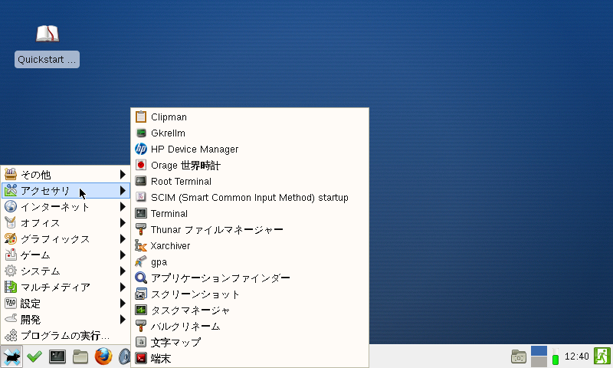
Task: Click the Xfce start menu mouse icon
Action: click(11, 356)
